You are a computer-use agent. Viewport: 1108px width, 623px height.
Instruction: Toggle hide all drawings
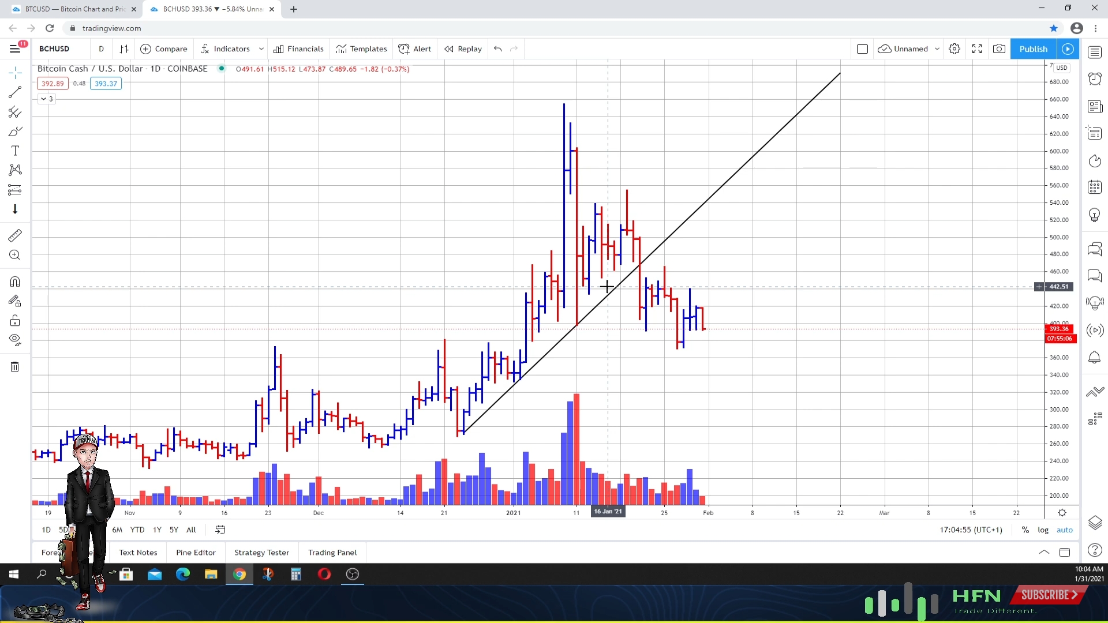(x=15, y=340)
